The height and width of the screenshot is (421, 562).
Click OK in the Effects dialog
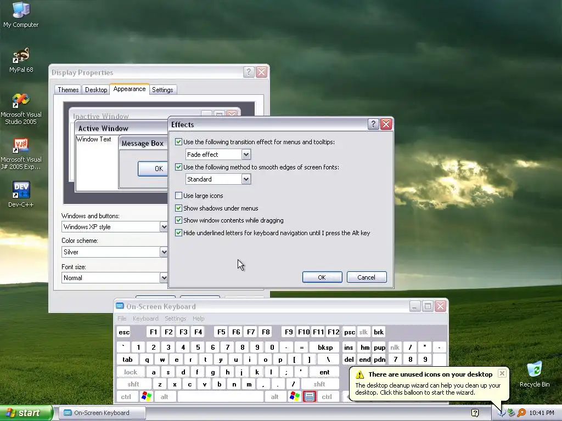click(x=322, y=277)
